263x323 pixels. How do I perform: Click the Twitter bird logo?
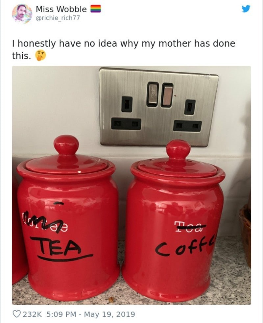click(x=246, y=9)
